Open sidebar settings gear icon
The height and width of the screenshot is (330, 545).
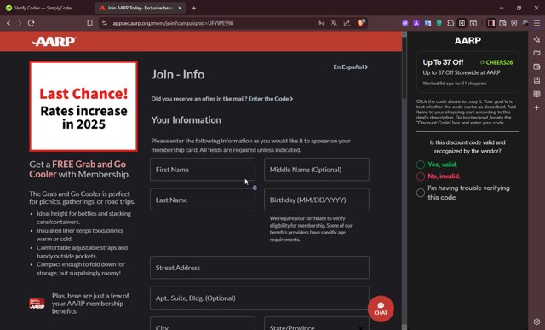point(536,321)
